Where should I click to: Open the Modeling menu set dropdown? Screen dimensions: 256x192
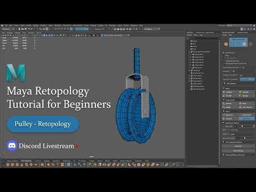point(8,29)
